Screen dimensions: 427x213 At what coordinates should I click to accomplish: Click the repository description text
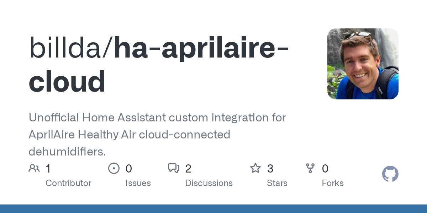click(157, 135)
